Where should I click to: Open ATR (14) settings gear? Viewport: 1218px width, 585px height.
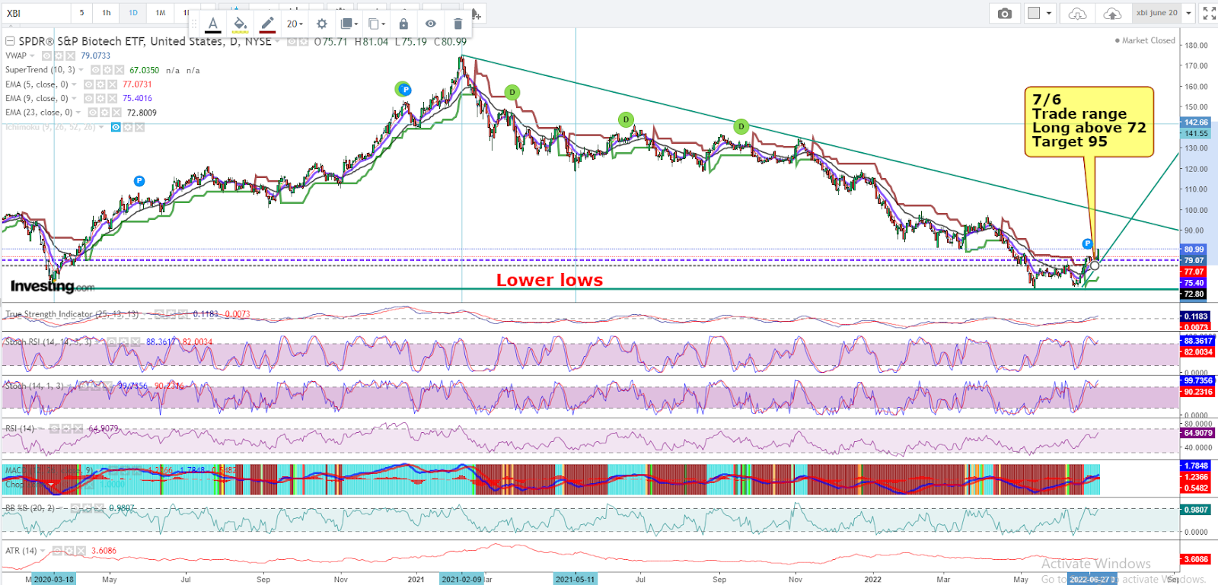pos(69,551)
